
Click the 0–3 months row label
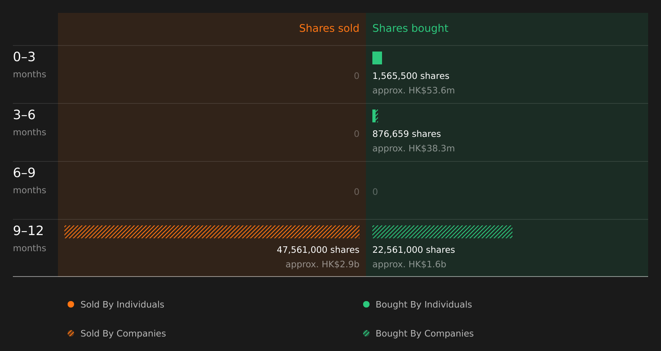pyautogui.click(x=29, y=64)
